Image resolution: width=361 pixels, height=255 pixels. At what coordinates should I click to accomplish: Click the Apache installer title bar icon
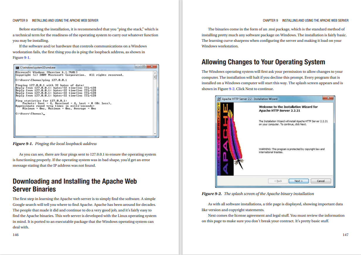pos(219,99)
